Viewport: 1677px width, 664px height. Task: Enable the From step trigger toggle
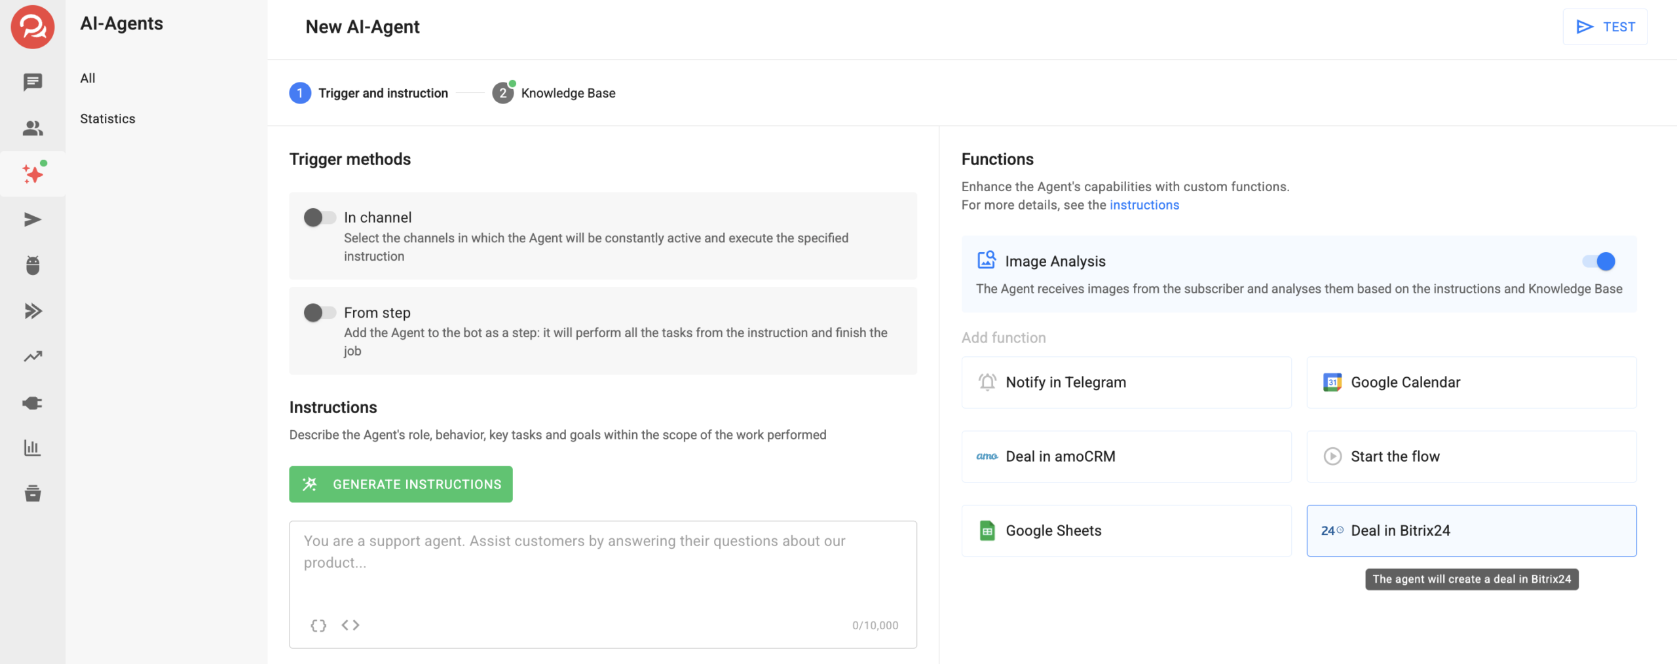coord(320,313)
